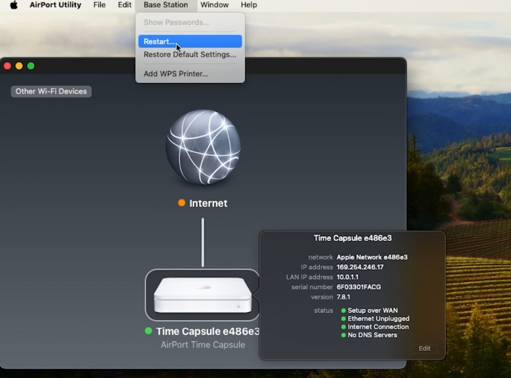Image resolution: width=511 pixels, height=378 pixels.
Task: Click IP address value 169.254.246.17
Action: pyautogui.click(x=360, y=267)
